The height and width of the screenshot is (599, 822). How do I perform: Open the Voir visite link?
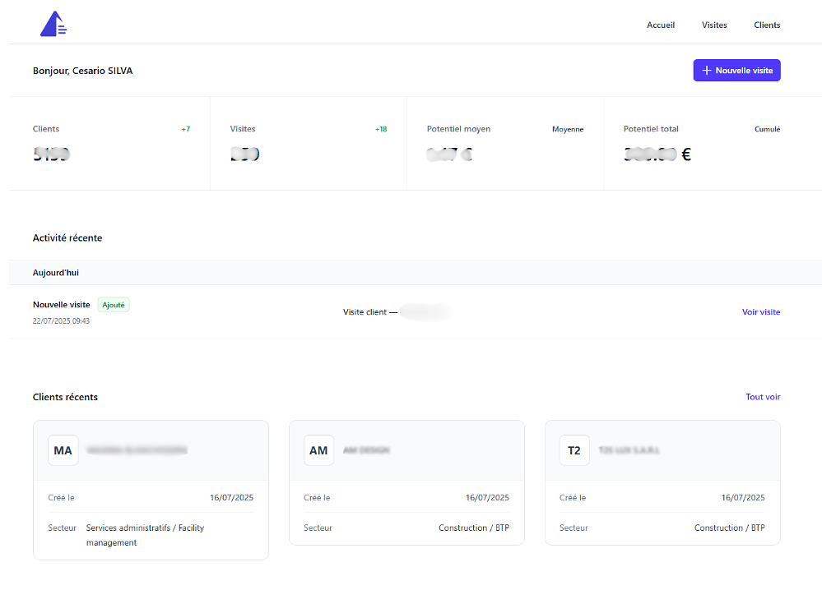pos(760,312)
